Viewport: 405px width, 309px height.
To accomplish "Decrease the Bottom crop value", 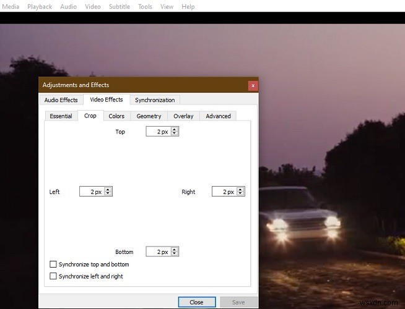I will click(x=175, y=253).
